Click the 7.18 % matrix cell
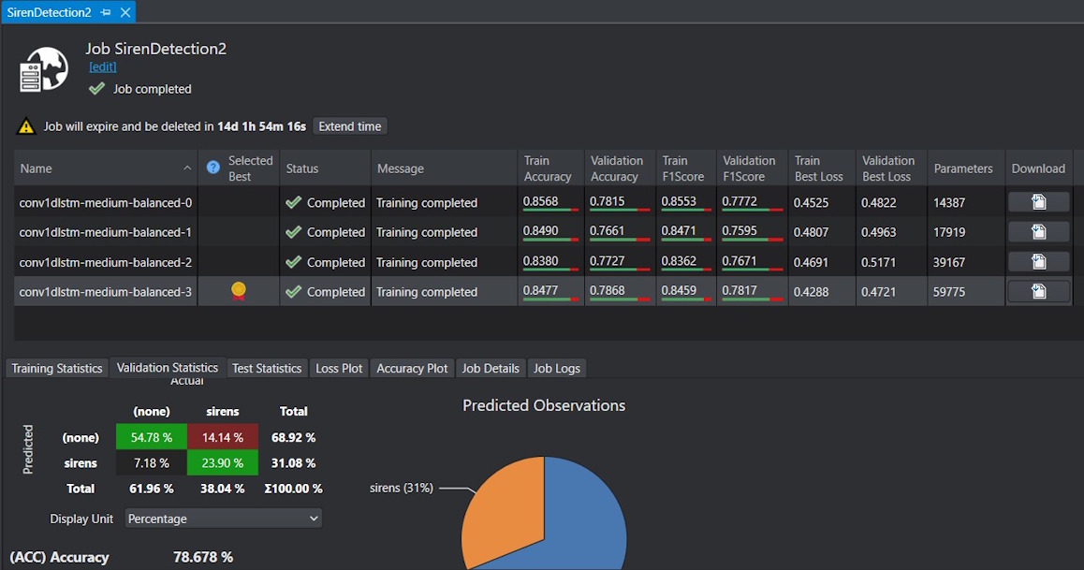The image size is (1084, 570). point(152,463)
